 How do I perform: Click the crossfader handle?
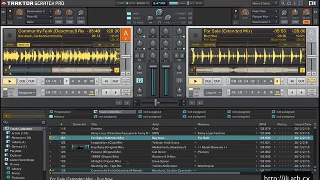pyautogui.click(x=156, y=103)
